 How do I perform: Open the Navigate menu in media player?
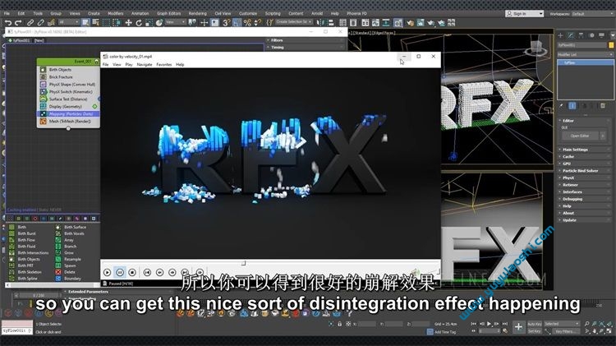(x=145, y=64)
